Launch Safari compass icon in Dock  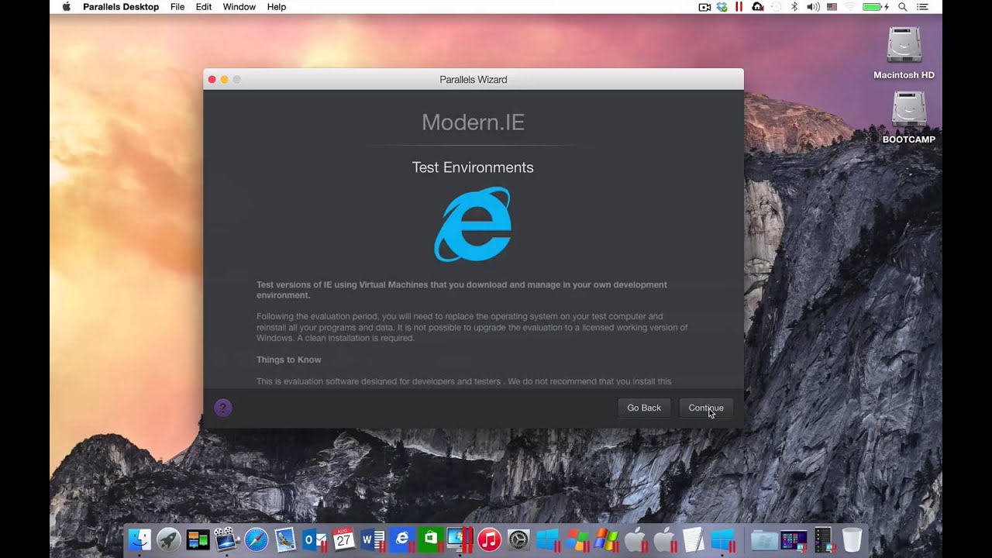point(257,539)
